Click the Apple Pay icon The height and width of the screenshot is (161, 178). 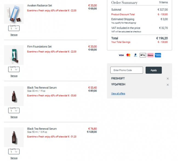click(143, 55)
